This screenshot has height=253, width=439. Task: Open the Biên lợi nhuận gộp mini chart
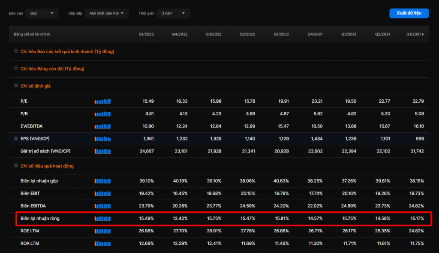click(x=102, y=181)
